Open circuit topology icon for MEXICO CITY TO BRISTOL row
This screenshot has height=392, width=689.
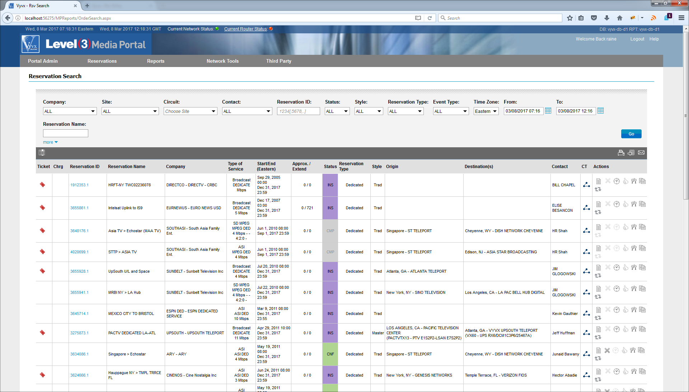click(586, 314)
